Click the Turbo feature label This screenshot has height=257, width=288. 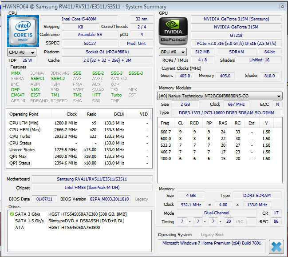coord(116,95)
